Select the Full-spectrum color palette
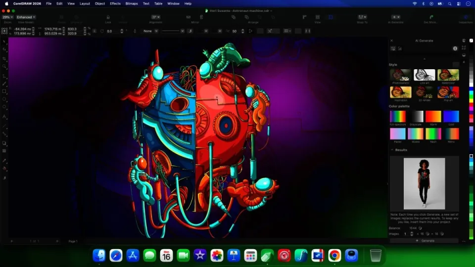 (x=398, y=116)
